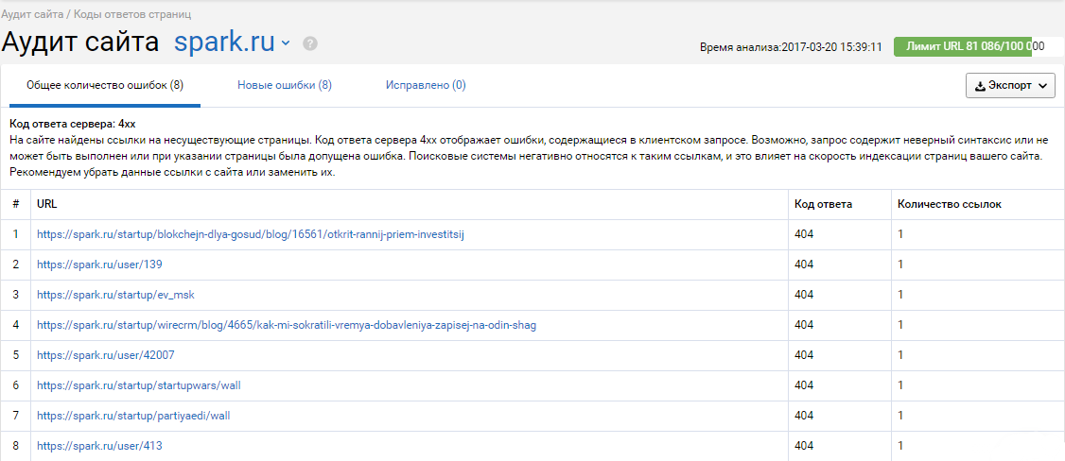Image resolution: width=1065 pixels, height=461 pixels.
Task: Expand the spark.ru site selector chevron
Action: 286,43
